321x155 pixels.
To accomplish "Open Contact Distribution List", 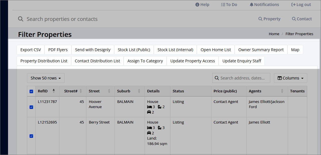I will pos(98,61).
